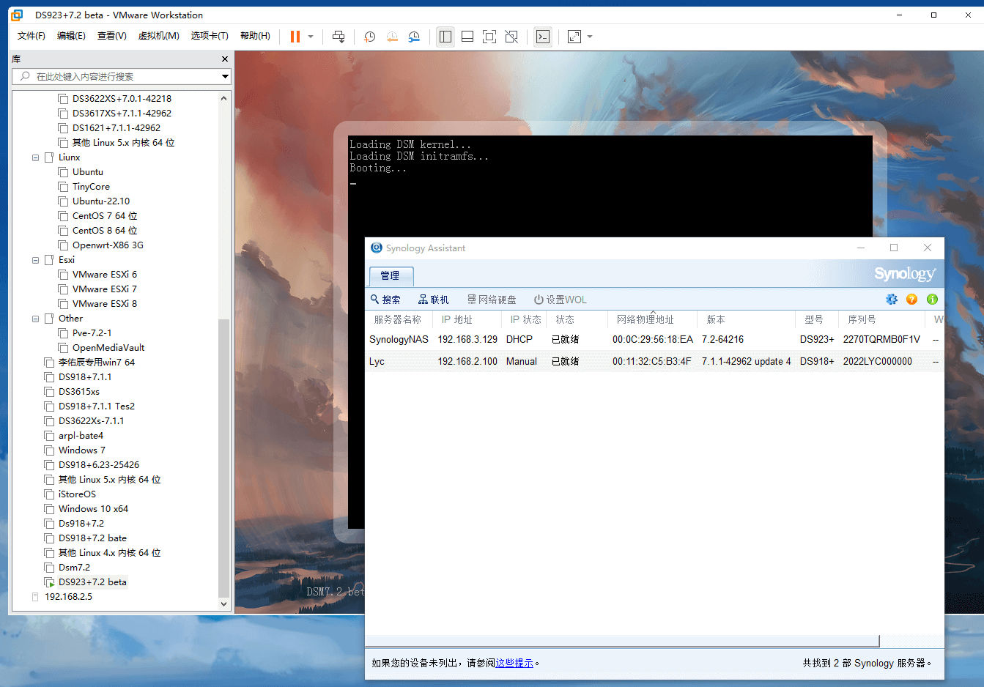The width and height of the screenshot is (984, 687).
Task: Click the library scrollbar down arrow
Action: coord(224,604)
